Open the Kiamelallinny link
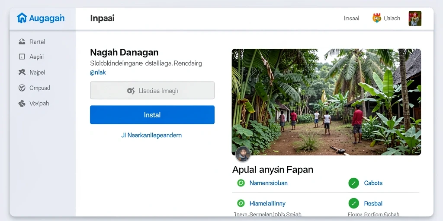This screenshot has height=221, width=443. coord(267,203)
